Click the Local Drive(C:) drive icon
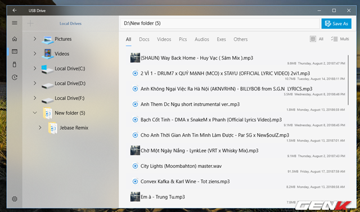The height and width of the screenshot is (212, 360). point(47,69)
